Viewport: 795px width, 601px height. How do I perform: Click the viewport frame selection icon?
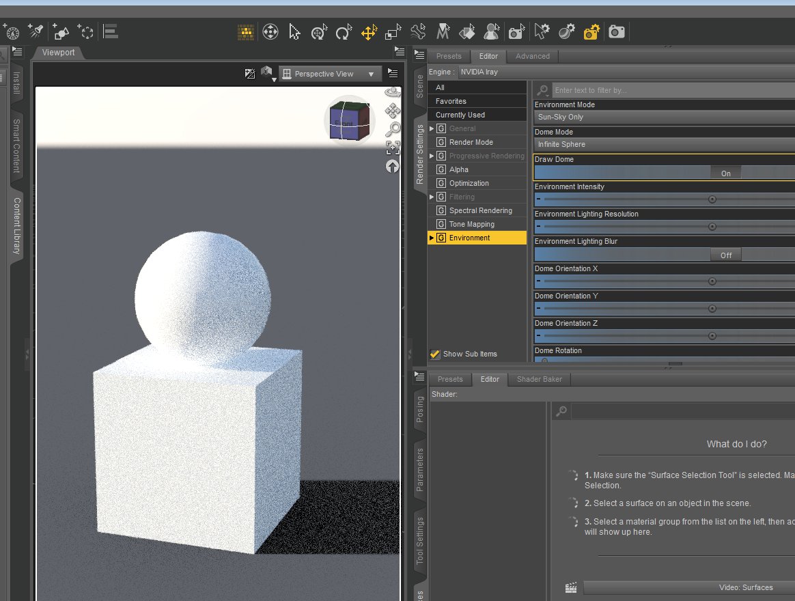click(392, 148)
